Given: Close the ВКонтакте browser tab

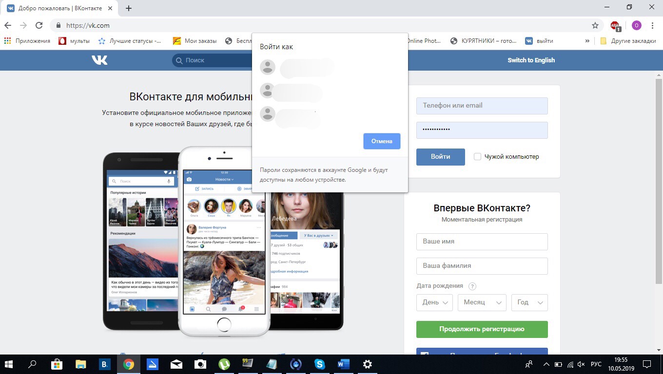Looking at the screenshot, I should point(109,8).
